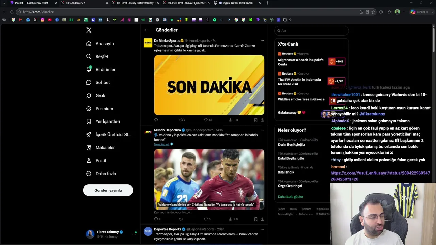The image size is (436, 245).
Task: Switch to Fikret Tolunay (@fikretolunay) tab
Action: 135,3
